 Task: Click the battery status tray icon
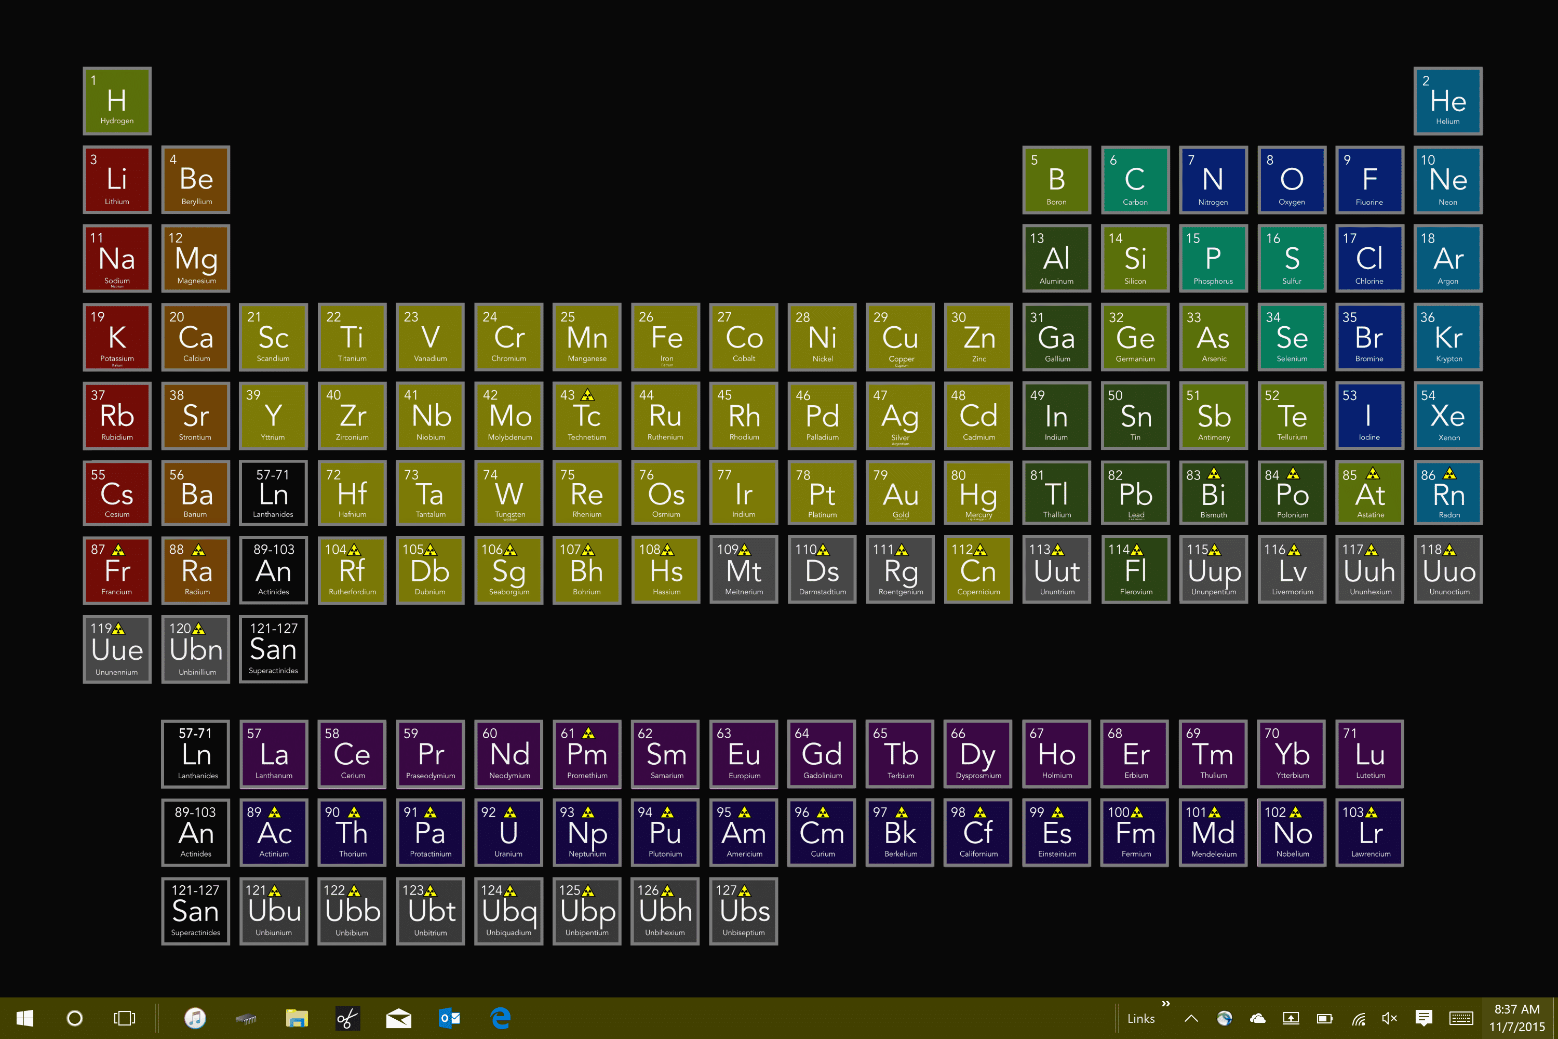[x=1324, y=1018]
